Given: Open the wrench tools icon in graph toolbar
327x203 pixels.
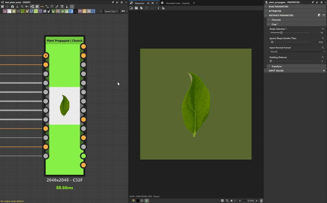Looking at the screenshot, I should [57, 7].
